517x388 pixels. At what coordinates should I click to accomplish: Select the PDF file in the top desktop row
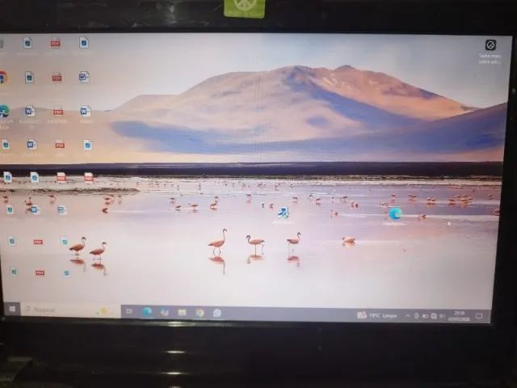pos(55,43)
